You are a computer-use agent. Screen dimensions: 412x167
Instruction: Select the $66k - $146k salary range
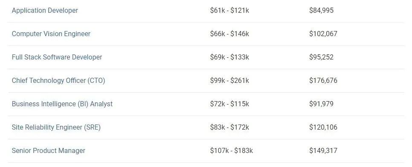coord(229,34)
